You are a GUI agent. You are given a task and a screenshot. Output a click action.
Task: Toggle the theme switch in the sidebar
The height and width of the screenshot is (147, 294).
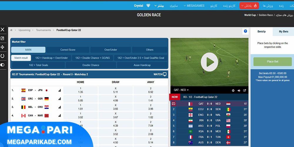point(2,65)
